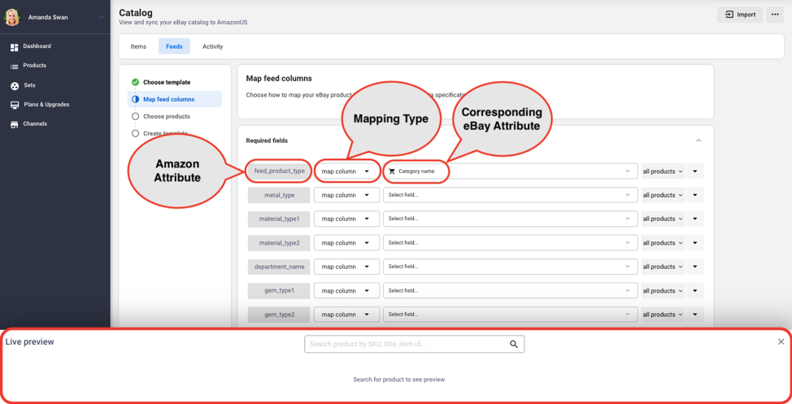Go to Sets in the sidebar
Screen dimensions: 792x404
pyautogui.click(x=29, y=85)
